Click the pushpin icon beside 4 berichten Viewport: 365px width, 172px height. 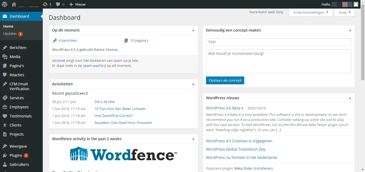point(55,41)
